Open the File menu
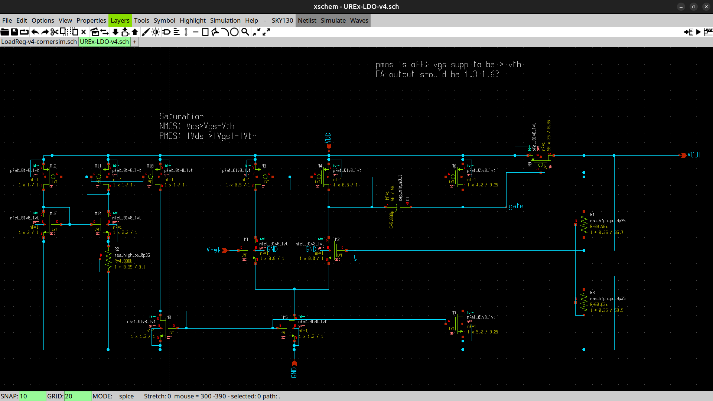Viewport: 713px width, 401px height. click(7, 20)
